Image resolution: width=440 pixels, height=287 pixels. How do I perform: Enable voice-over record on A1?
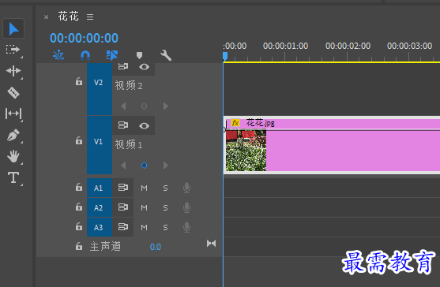186,188
